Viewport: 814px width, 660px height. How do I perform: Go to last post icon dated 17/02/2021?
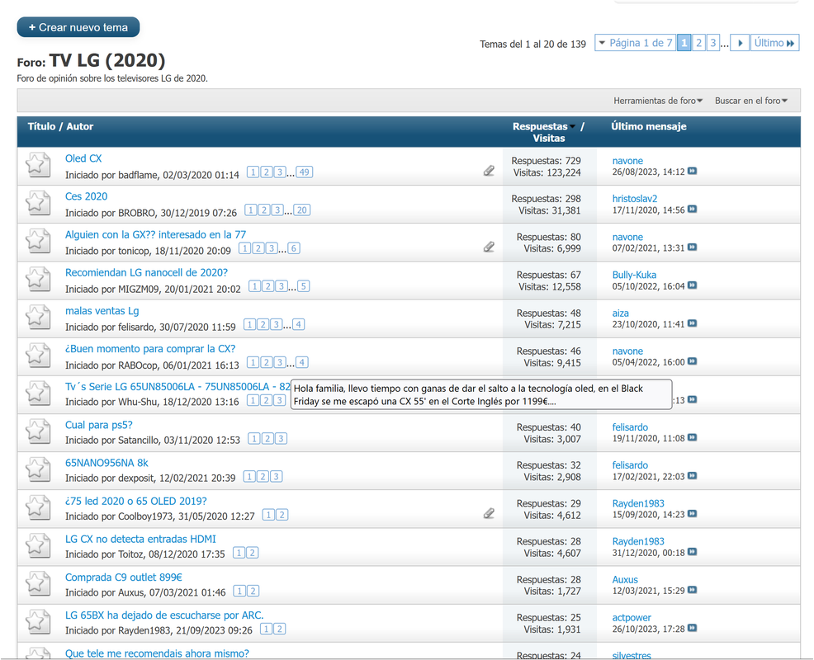click(x=692, y=476)
